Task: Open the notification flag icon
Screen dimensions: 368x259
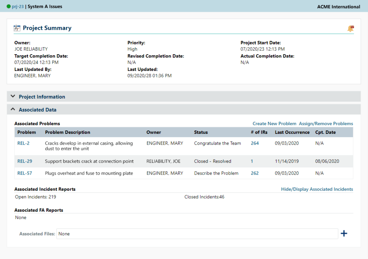Action: point(350,29)
